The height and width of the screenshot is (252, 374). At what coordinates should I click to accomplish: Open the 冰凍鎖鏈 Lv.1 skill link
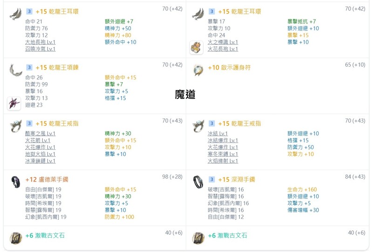40,161
